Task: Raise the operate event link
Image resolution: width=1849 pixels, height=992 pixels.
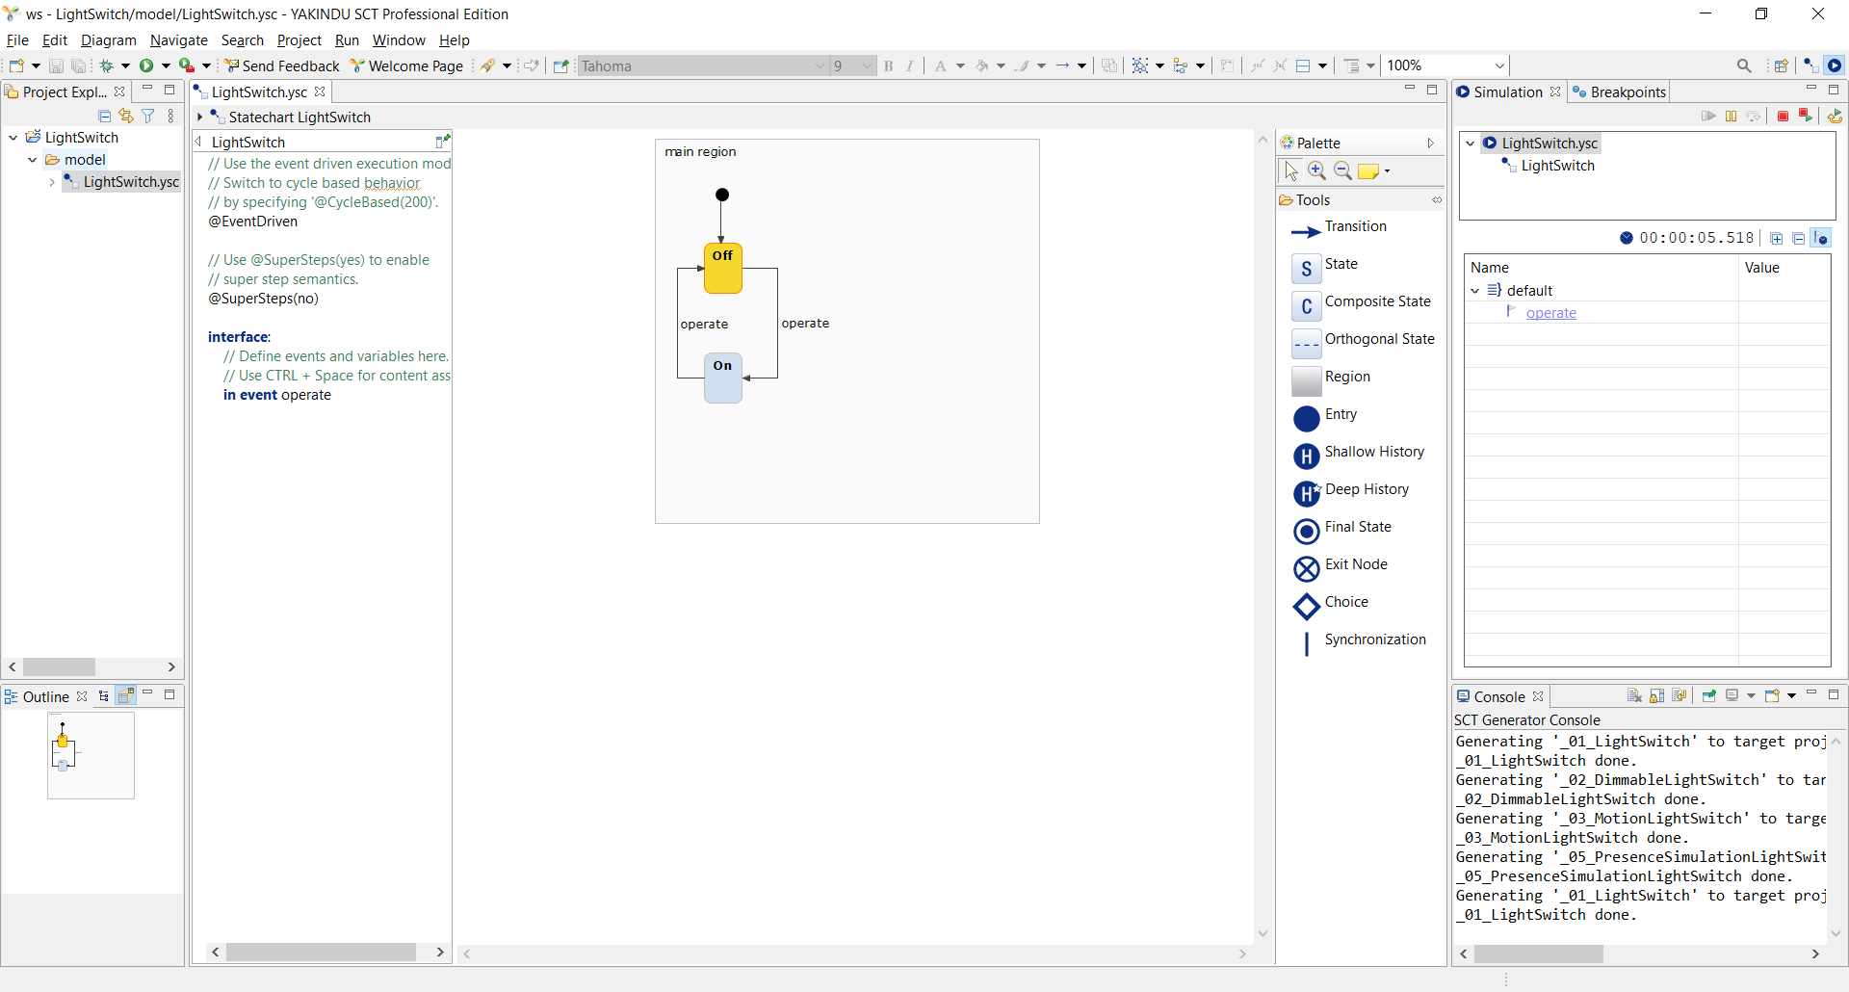Action: tap(1550, 313)
